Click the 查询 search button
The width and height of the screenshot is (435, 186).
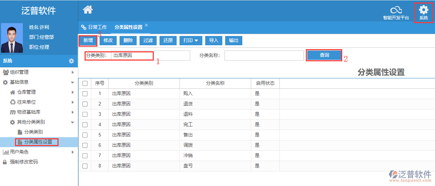324,55
